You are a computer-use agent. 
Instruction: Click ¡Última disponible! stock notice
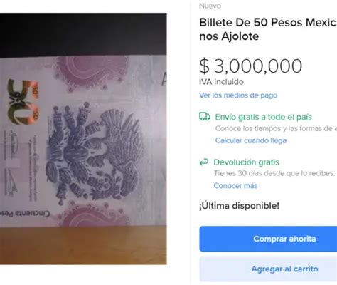[239, 206]
